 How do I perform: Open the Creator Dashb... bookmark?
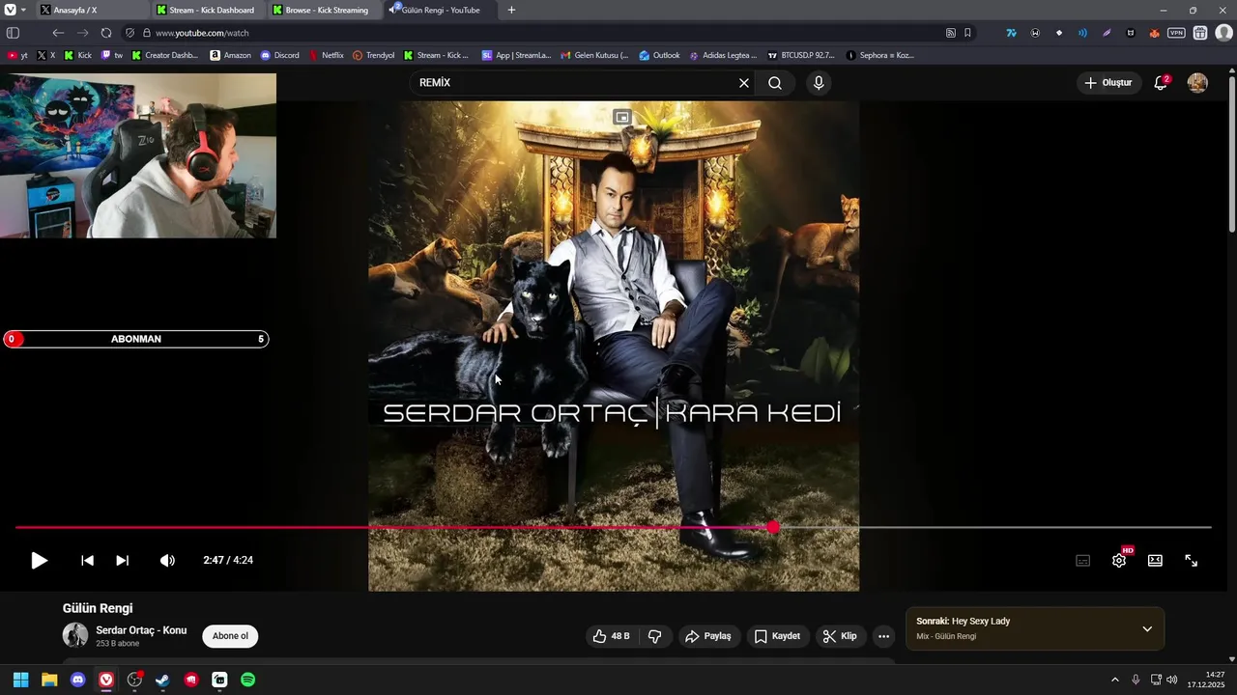tap(165, 55)
